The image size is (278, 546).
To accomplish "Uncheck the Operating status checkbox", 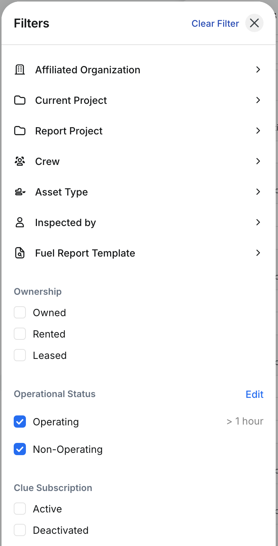I will point(20,422).
